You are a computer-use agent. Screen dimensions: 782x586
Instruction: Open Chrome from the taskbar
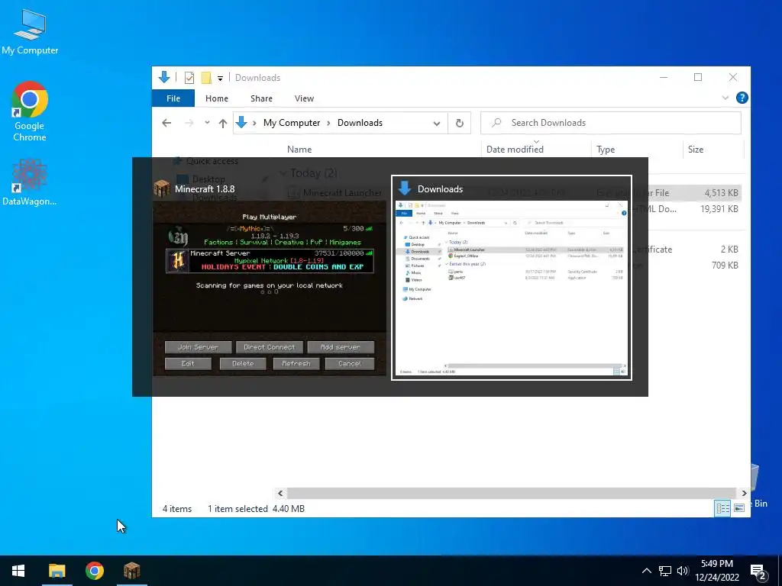94,571
